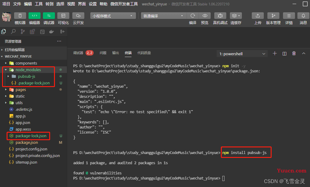Switch to the 调试器 panel tab
The height and width of the screenshot is (187, 310).
(x=78, y=53)
